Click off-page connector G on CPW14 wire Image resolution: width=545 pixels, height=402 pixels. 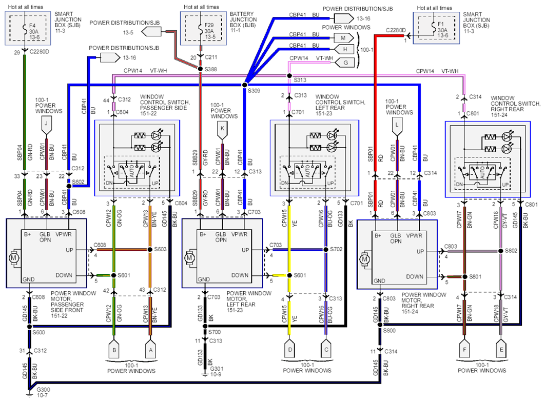343,63
